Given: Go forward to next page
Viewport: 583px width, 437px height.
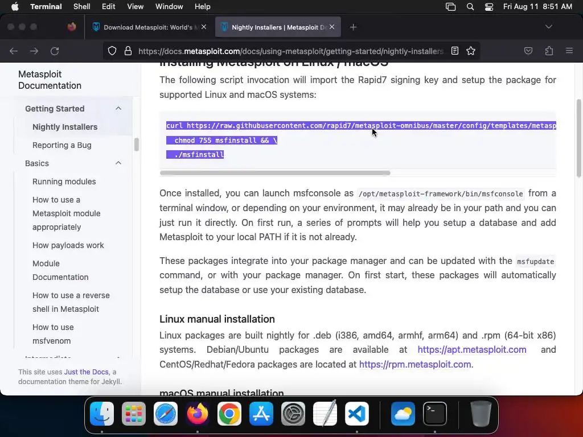Looking at the screenshot, I should (x=34, y=51).
